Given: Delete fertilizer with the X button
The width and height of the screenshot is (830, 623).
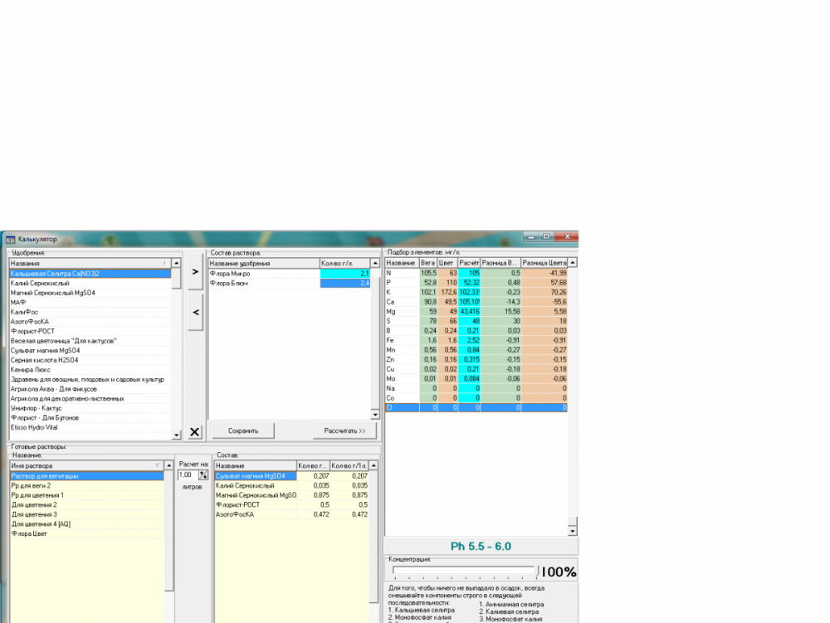Looking at the screenshot, I should [195, 432].
